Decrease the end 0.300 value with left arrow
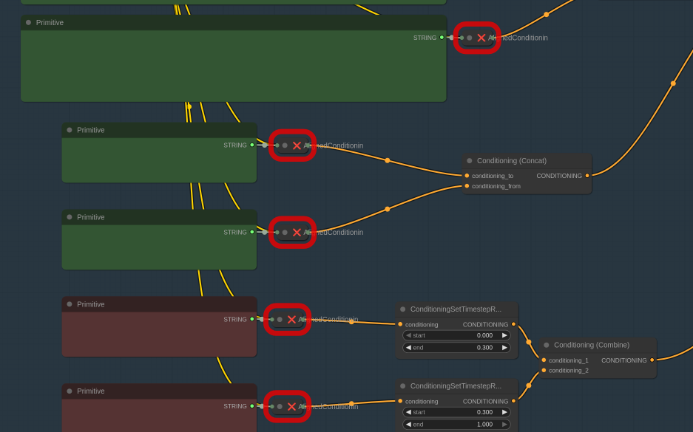693x432 pixels. [x=408, y=348]
